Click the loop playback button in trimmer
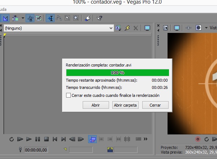Viewport: 217px width, 159px height. coord(12,139)
